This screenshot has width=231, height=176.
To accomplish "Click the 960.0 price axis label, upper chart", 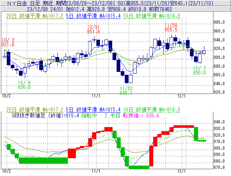I will pyautogui.click(x=219, y=31).
